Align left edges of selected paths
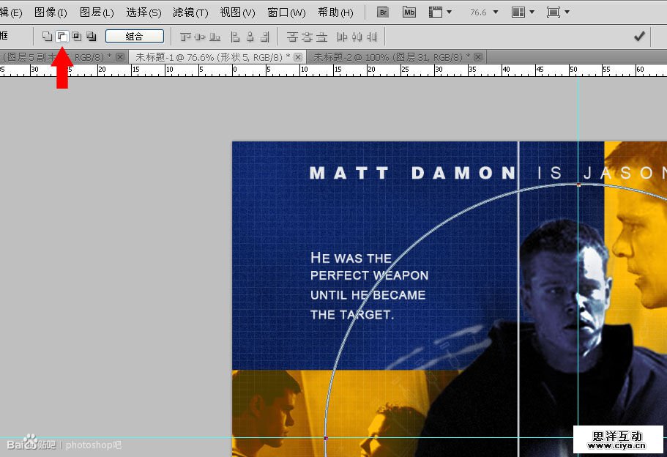Image resolution: width=667 pixels, height=457 pixels. 236,37
